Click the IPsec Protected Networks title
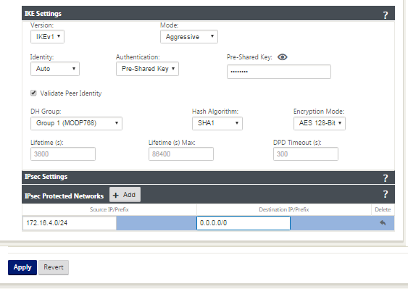Screen dimensions: 408x289 [x=64, y=196]
